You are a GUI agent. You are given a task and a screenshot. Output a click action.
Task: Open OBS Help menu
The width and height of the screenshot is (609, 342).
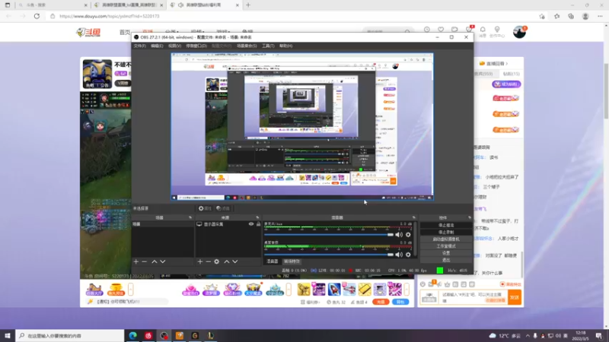click(x=286, y=46)
